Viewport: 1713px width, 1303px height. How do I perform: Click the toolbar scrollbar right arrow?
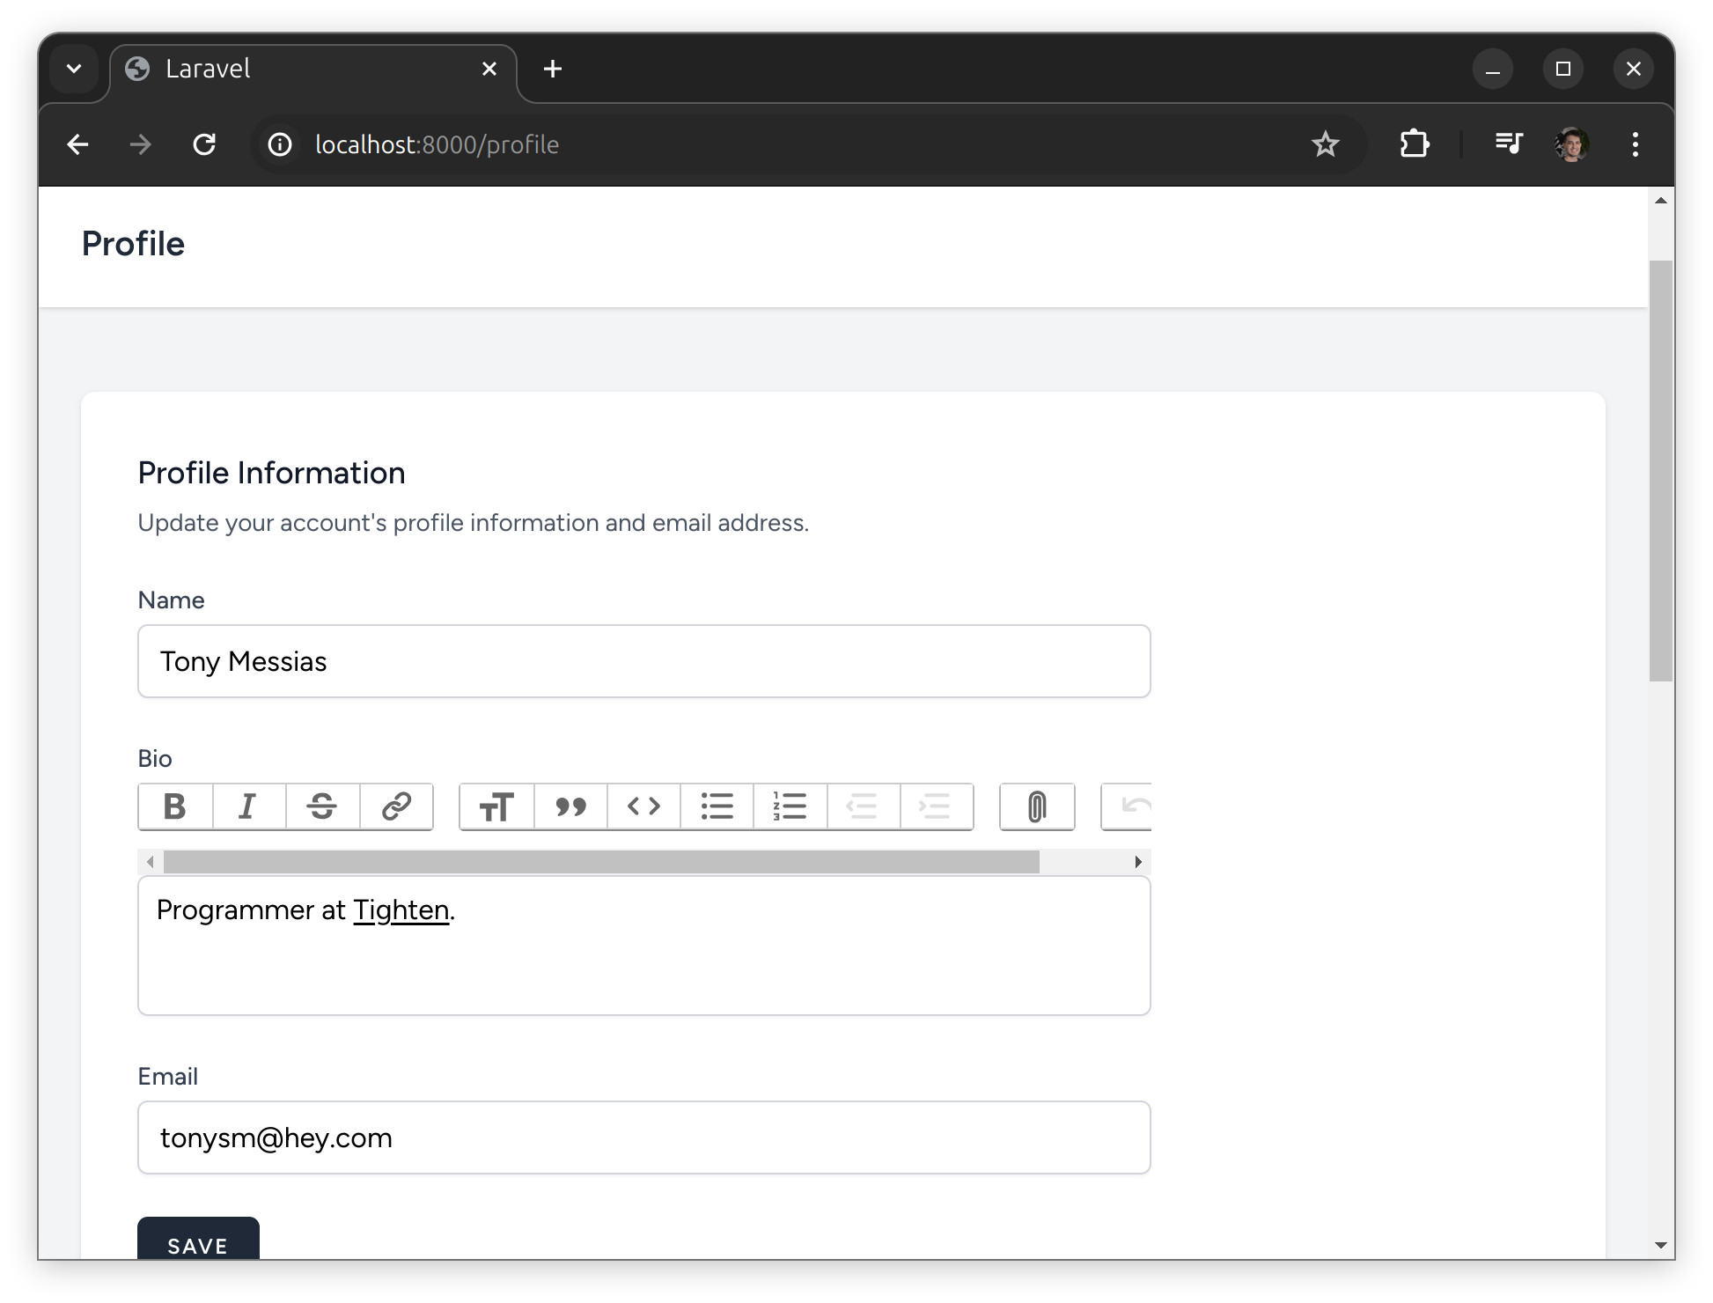pyautogui.click(x=1138, y=862)
